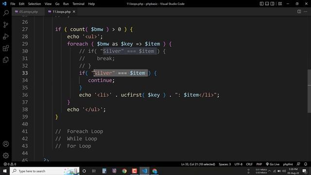Open the Manage gear icon
This screenshot has height=175, width=311.
(x=6, y=156)
